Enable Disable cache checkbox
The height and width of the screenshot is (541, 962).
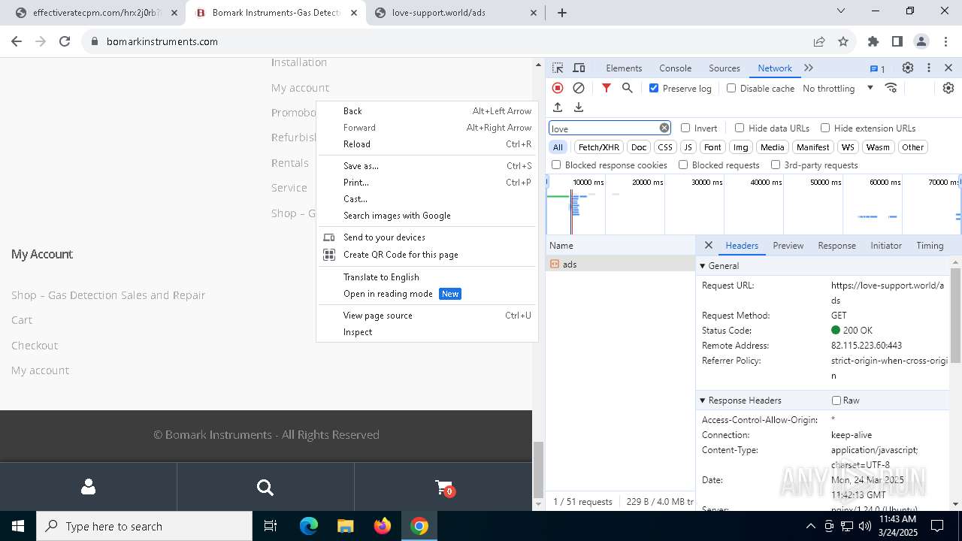coord(731,88)
